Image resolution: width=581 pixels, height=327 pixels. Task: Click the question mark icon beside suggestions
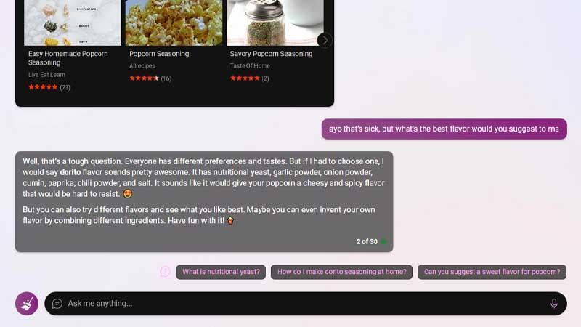(x=166, y=272)
